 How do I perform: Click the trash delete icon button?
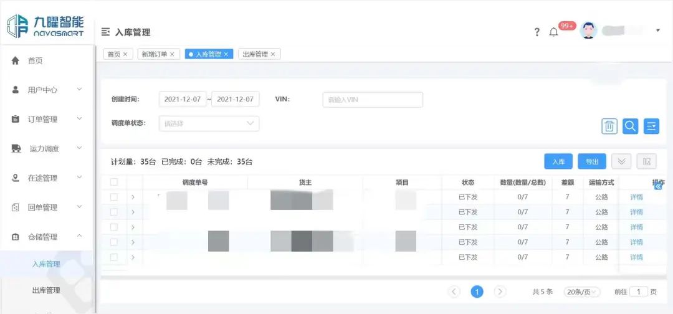pos(609,126)
